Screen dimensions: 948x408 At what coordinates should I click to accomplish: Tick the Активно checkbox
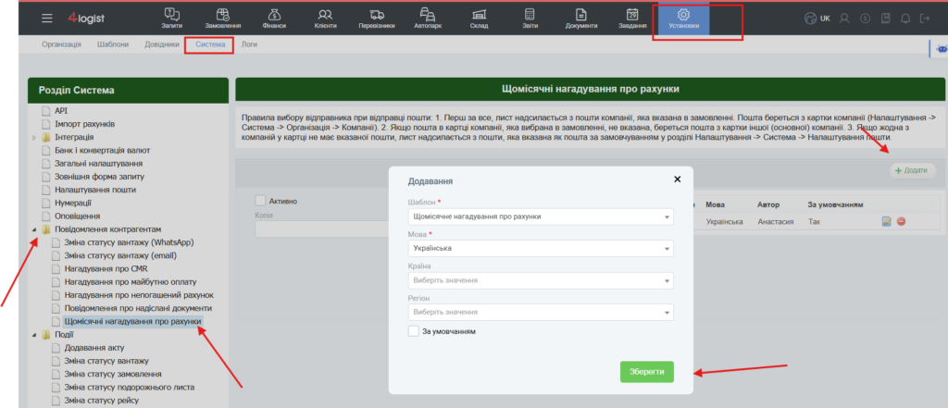click(x=260, y=201)
